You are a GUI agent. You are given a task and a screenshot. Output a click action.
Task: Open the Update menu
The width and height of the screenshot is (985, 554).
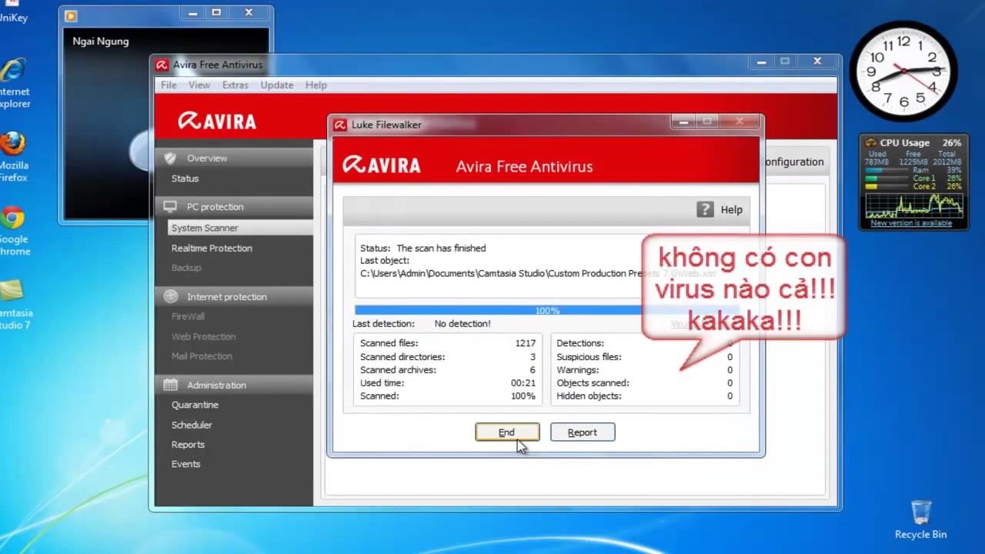[x=277, y=85]
